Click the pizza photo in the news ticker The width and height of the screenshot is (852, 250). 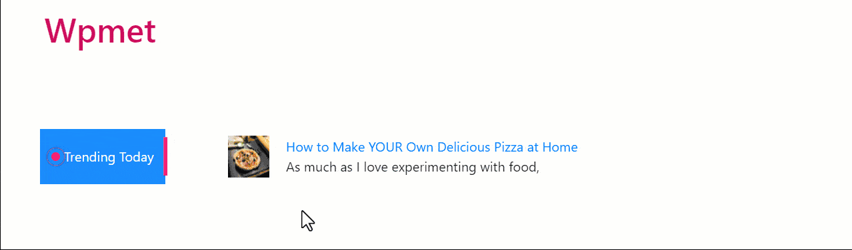tap(249, 156)
